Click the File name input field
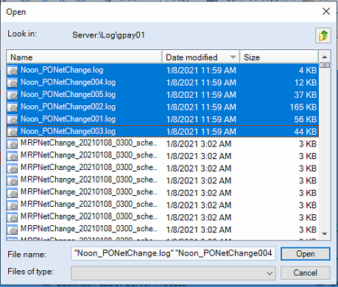The width and height of the screenshot is (338, 287). point(173,253)
